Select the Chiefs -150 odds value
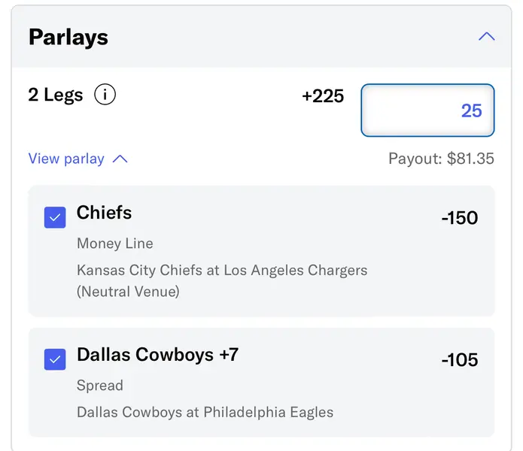Screen dimensions: 523x451 point(459,218)
